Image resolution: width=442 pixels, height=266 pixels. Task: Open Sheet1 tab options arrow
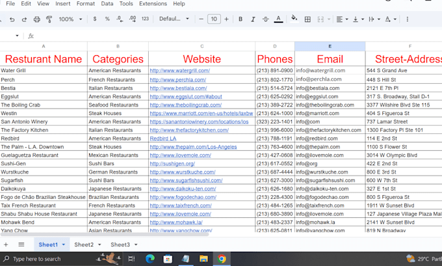coord(64,245)
